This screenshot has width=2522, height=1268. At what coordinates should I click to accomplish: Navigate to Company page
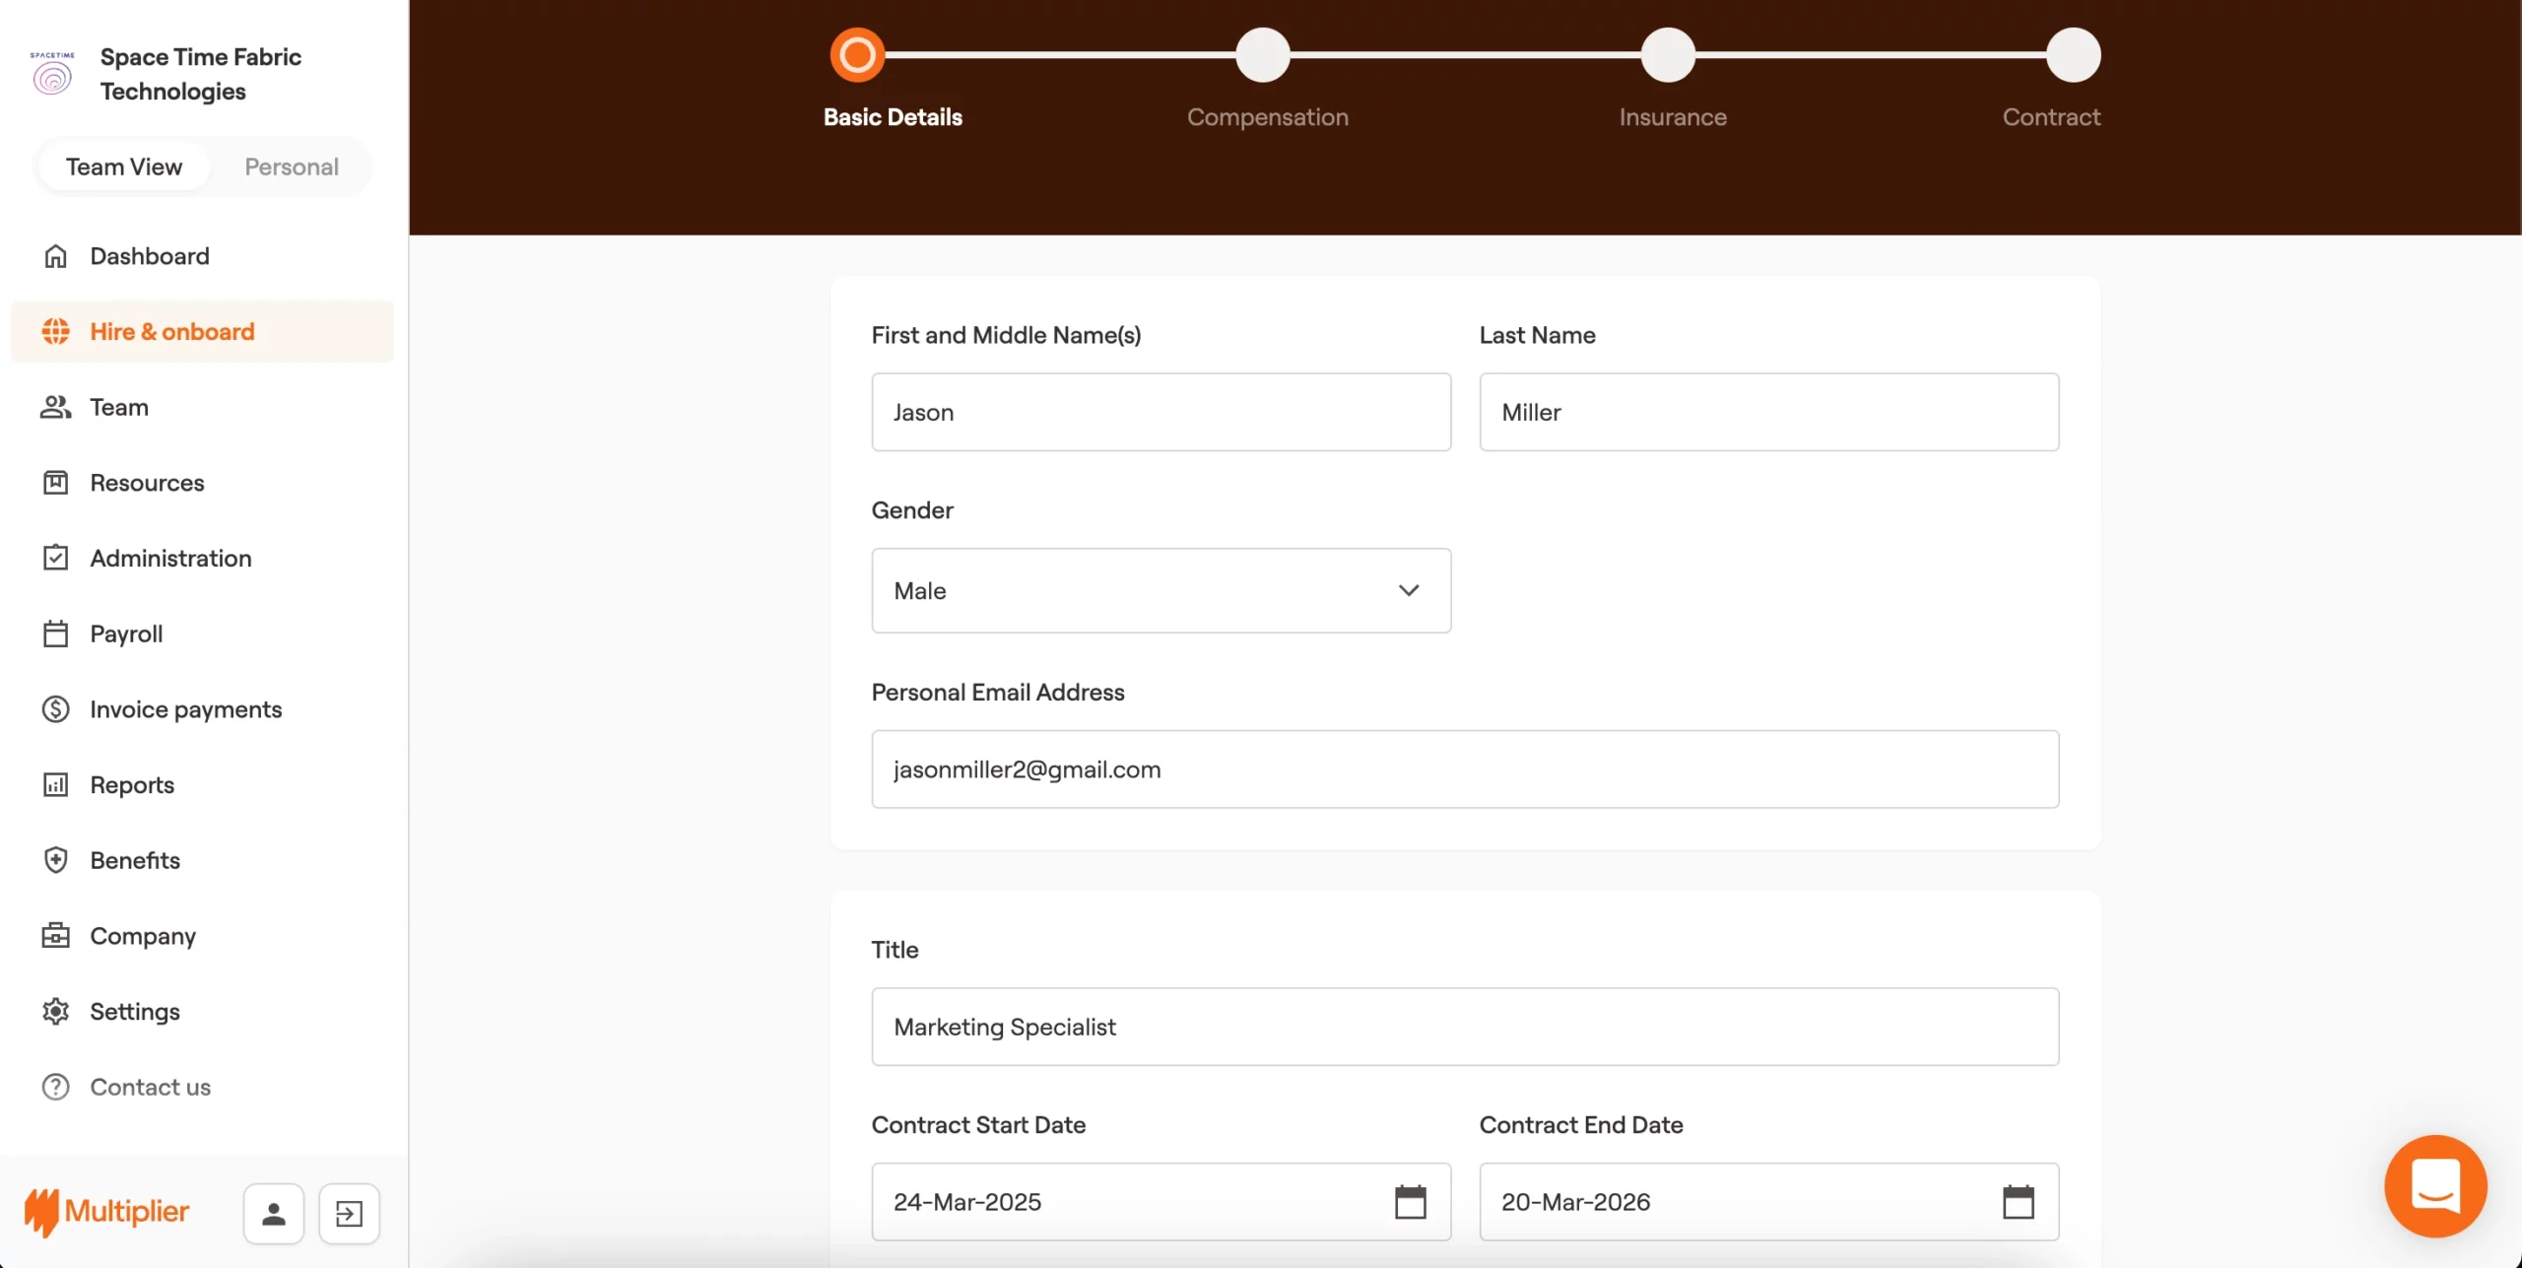(202, 936)
